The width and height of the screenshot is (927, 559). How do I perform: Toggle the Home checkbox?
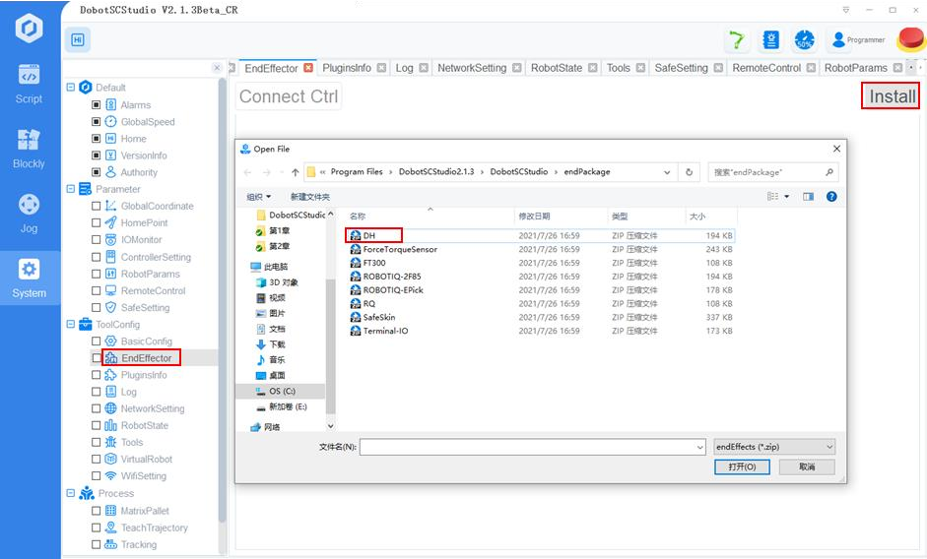pyautogui.click(x=96, y=138)
